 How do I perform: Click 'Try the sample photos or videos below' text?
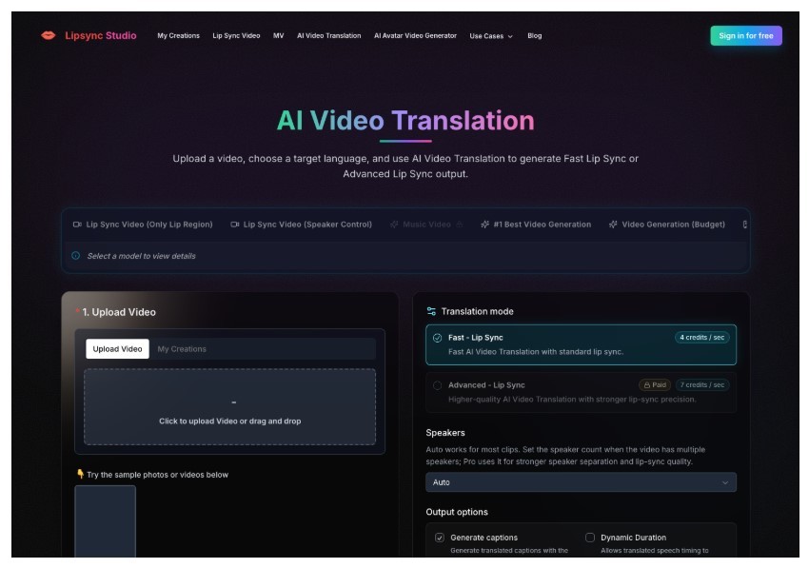click(157, 475)
